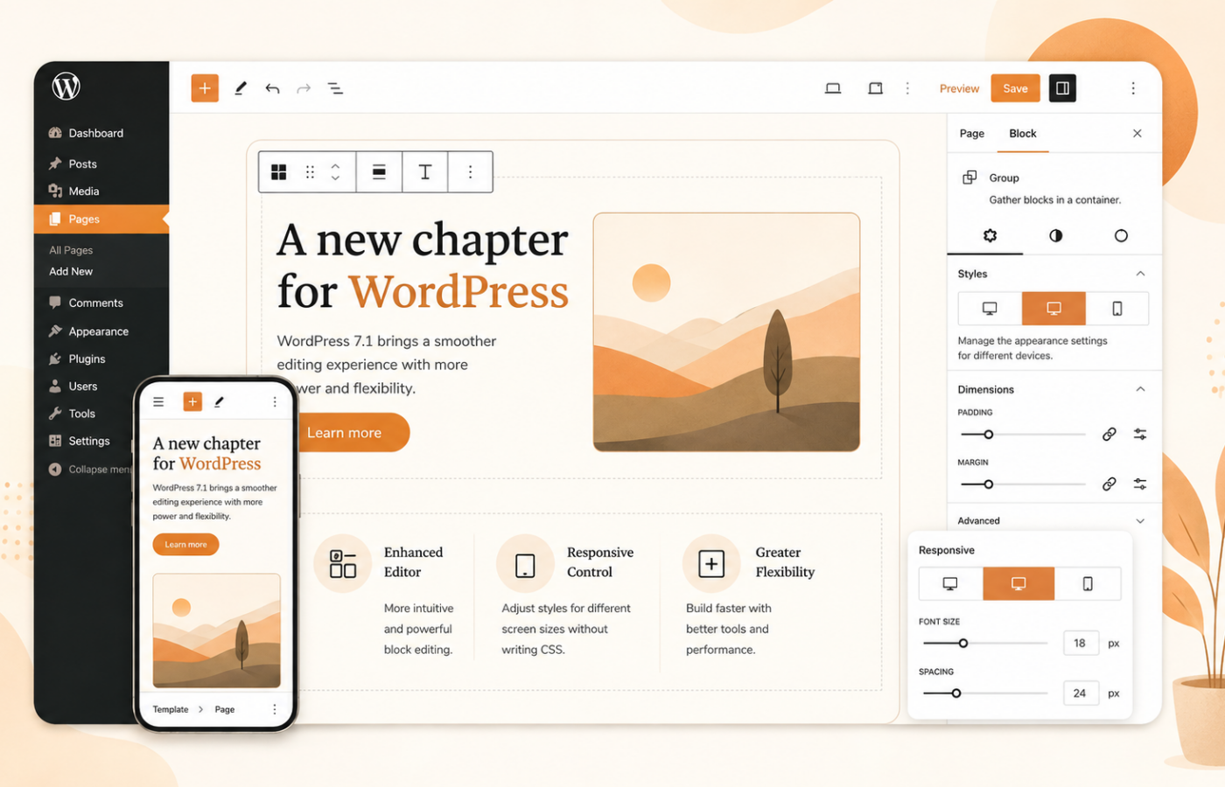Save the page
The width and height of the screenshot is (1225, 787).
tap(1015, 88)
